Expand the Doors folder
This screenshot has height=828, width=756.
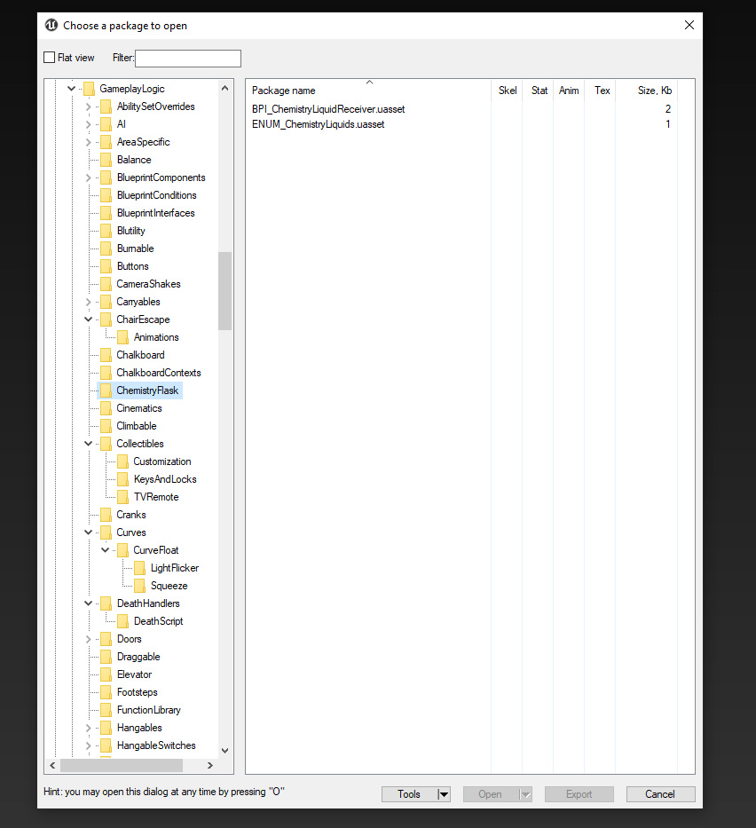[x=88, y=639]
